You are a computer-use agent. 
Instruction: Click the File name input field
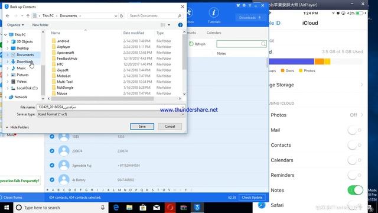(110, 107)
